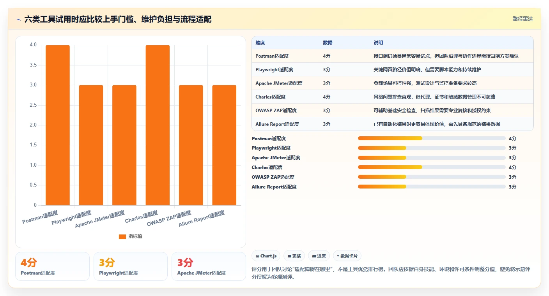
Task: Click the OWASP ZAP适配度 bar in chart
Action: point(191,145)
